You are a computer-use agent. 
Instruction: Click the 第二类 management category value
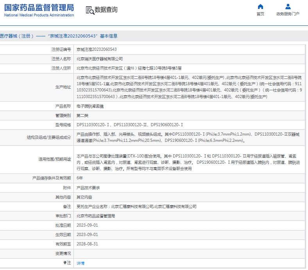[82, 115]
